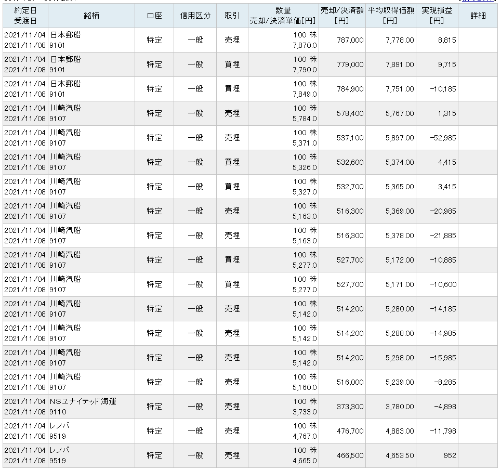Click realized loss value -11,798
Screen dimensions: 501x470
(443, 432)
